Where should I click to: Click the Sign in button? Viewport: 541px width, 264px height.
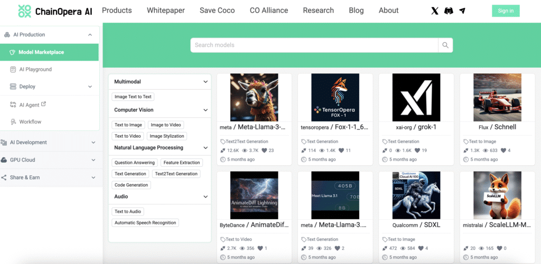pyautogui.click(x=506, y=11)
